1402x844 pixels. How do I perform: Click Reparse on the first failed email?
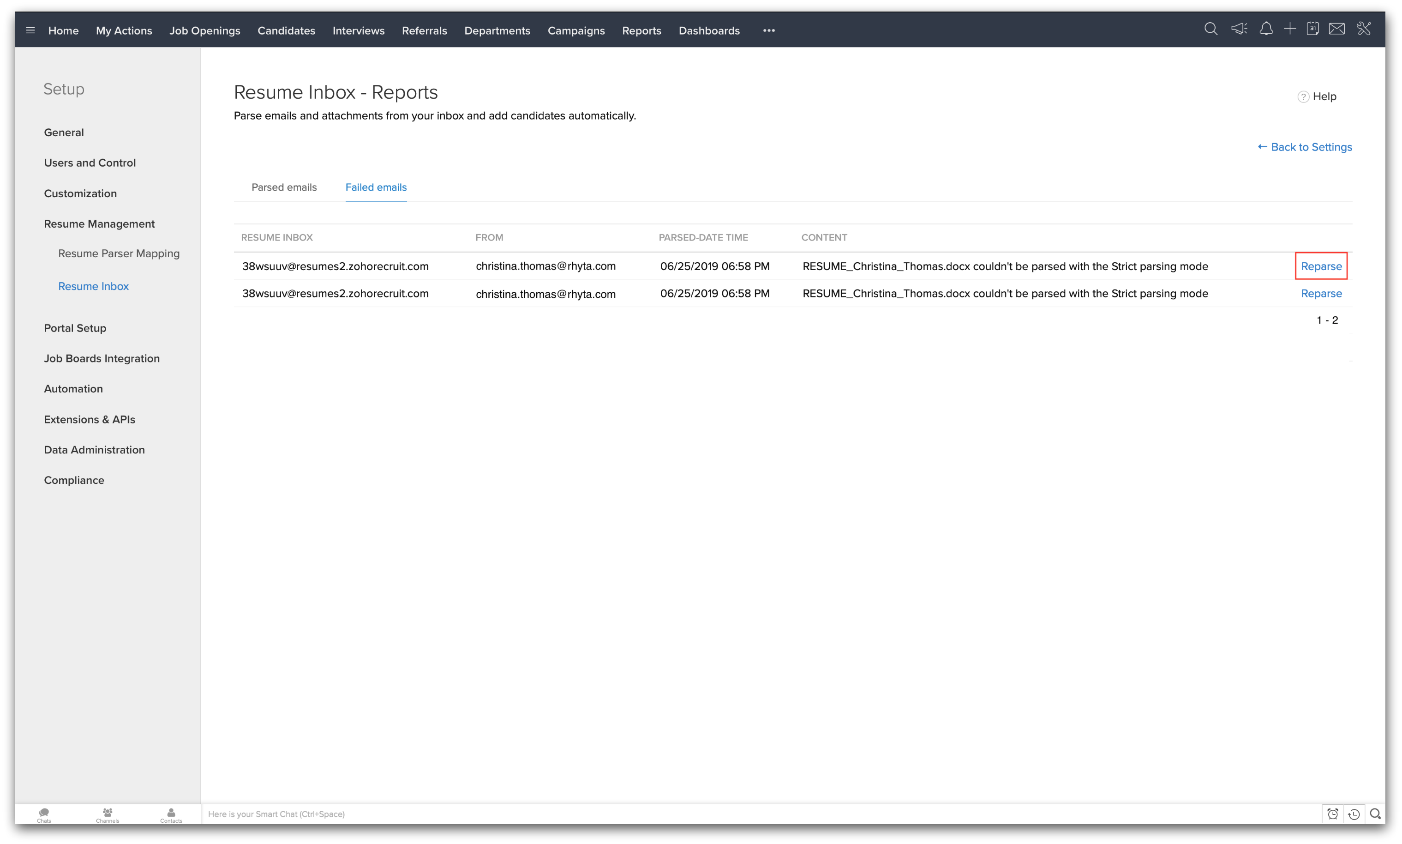pos(1321,266)
